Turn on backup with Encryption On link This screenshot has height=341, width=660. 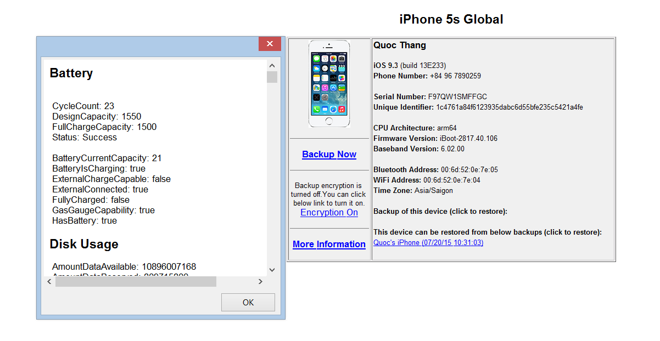329,213
